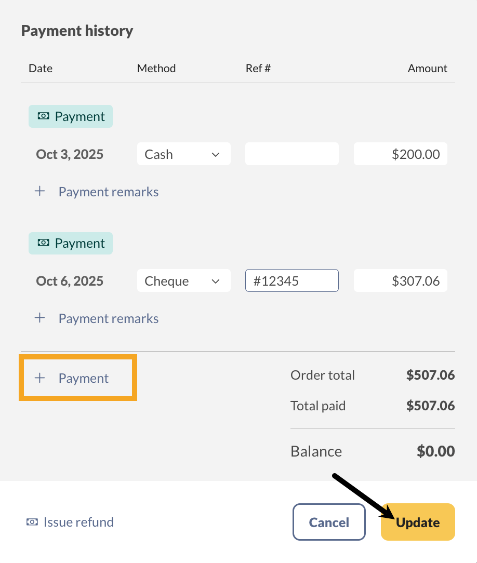Click the Cancel button
The image size is (477, 563).
[328, 522]
